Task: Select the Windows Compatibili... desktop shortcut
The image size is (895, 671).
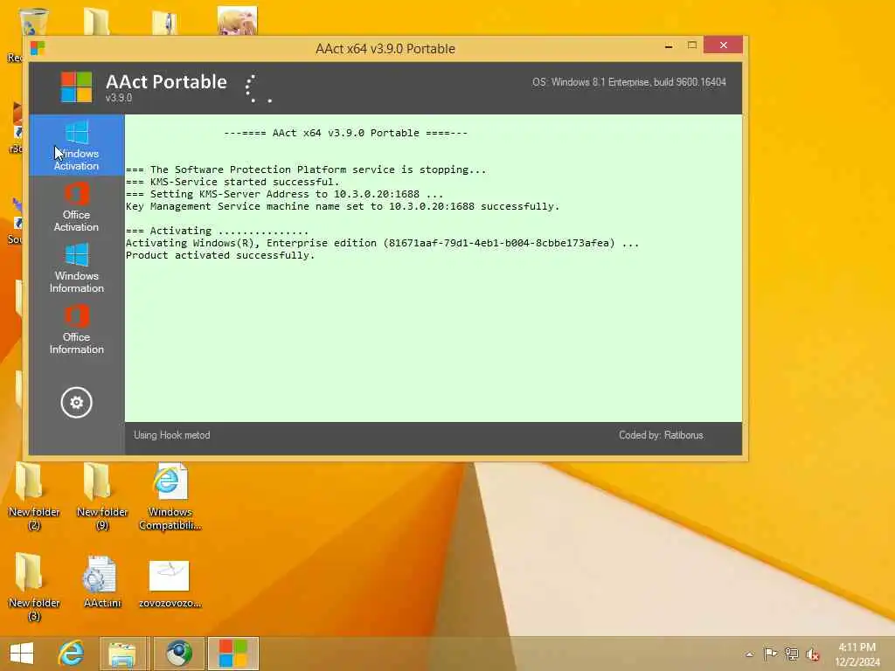Action: 170,496
